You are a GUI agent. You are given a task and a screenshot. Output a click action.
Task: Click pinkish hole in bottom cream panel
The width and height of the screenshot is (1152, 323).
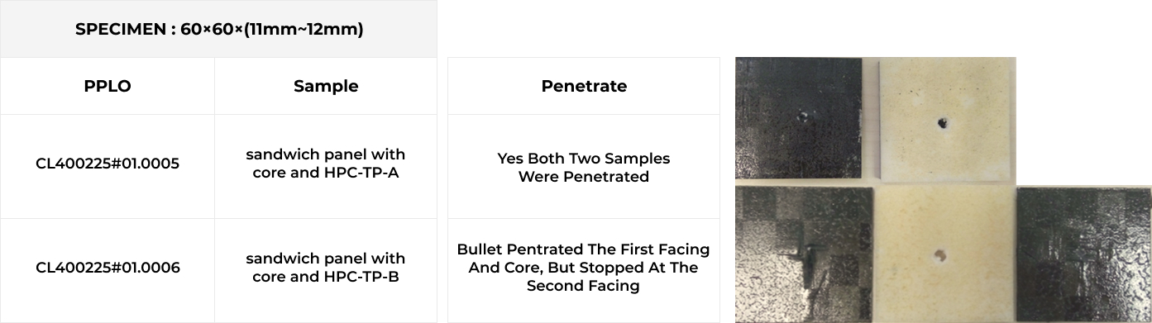[939, 255]
